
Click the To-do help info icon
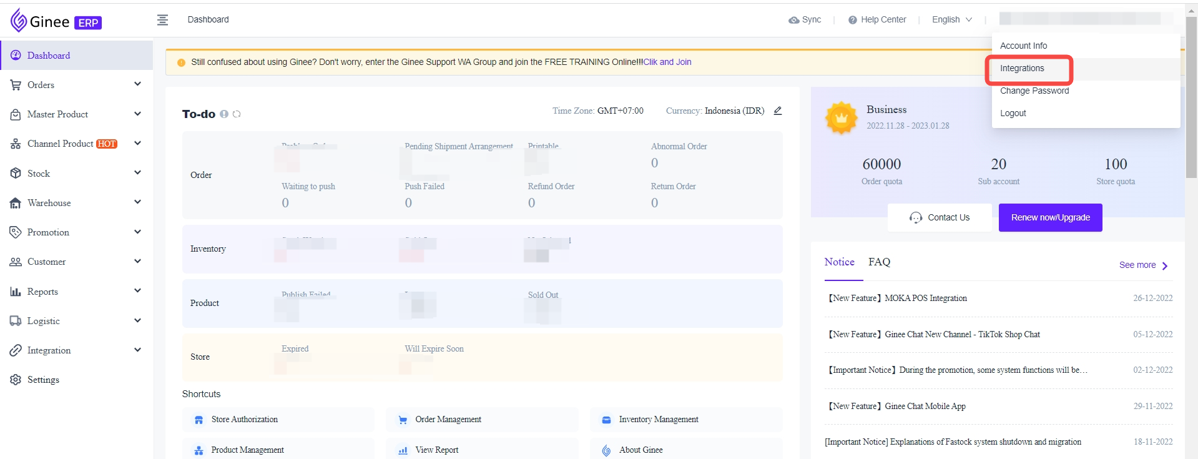click(224, 114)
